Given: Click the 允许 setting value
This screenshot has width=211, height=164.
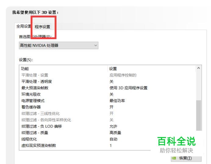Looking at the screenshot, I should (x=113, y=126).
